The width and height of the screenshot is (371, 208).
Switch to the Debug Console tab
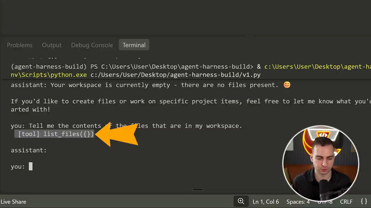click(92, 45)
